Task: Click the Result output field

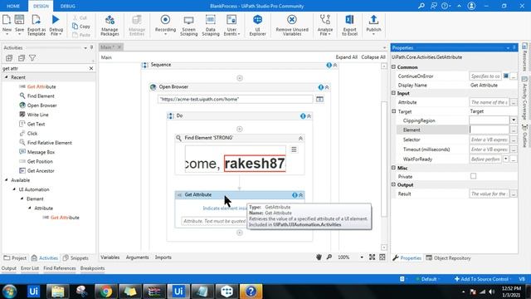Action: [489, 194]
